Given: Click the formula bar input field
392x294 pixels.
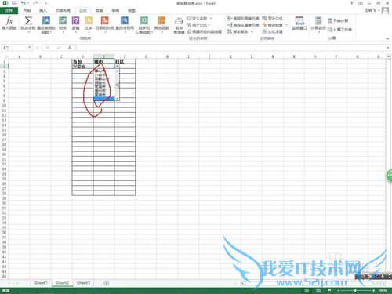Looking at the screenshot, I should 231,47.
